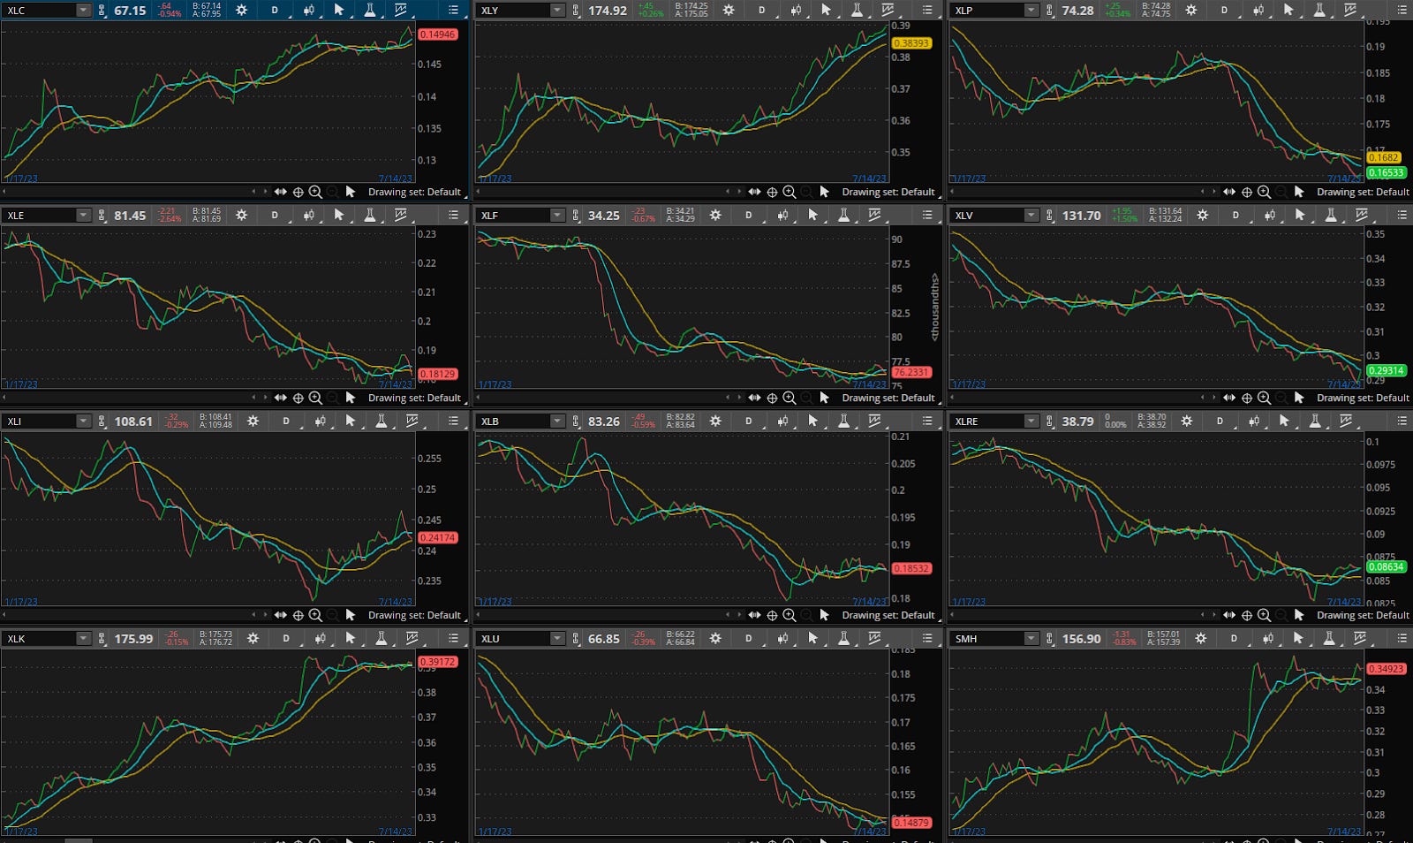Click the XLRE symbol input field

pyautogui.click(x=989, y=421)
